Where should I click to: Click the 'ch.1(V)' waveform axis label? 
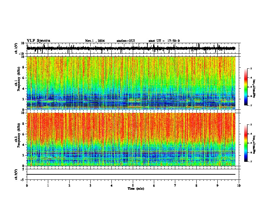(16, 48)
